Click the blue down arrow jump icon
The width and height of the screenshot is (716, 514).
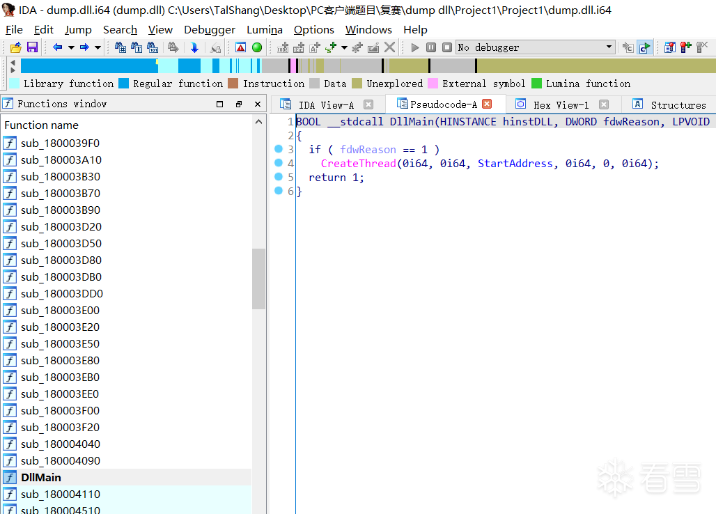pos(194,47)
